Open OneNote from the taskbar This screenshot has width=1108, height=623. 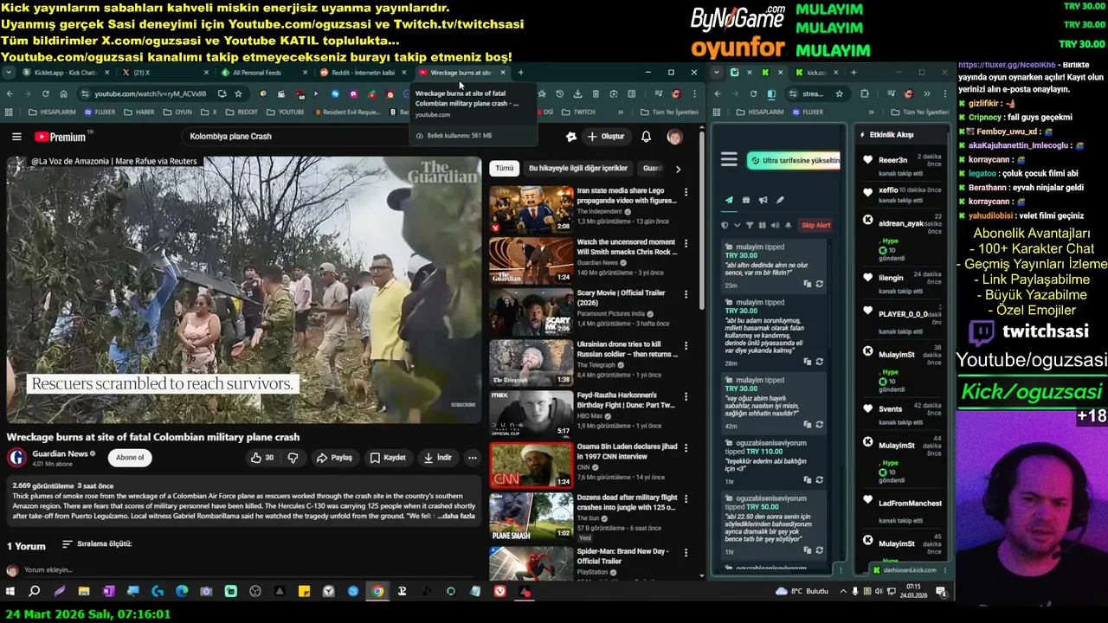[x=108, y=592]
